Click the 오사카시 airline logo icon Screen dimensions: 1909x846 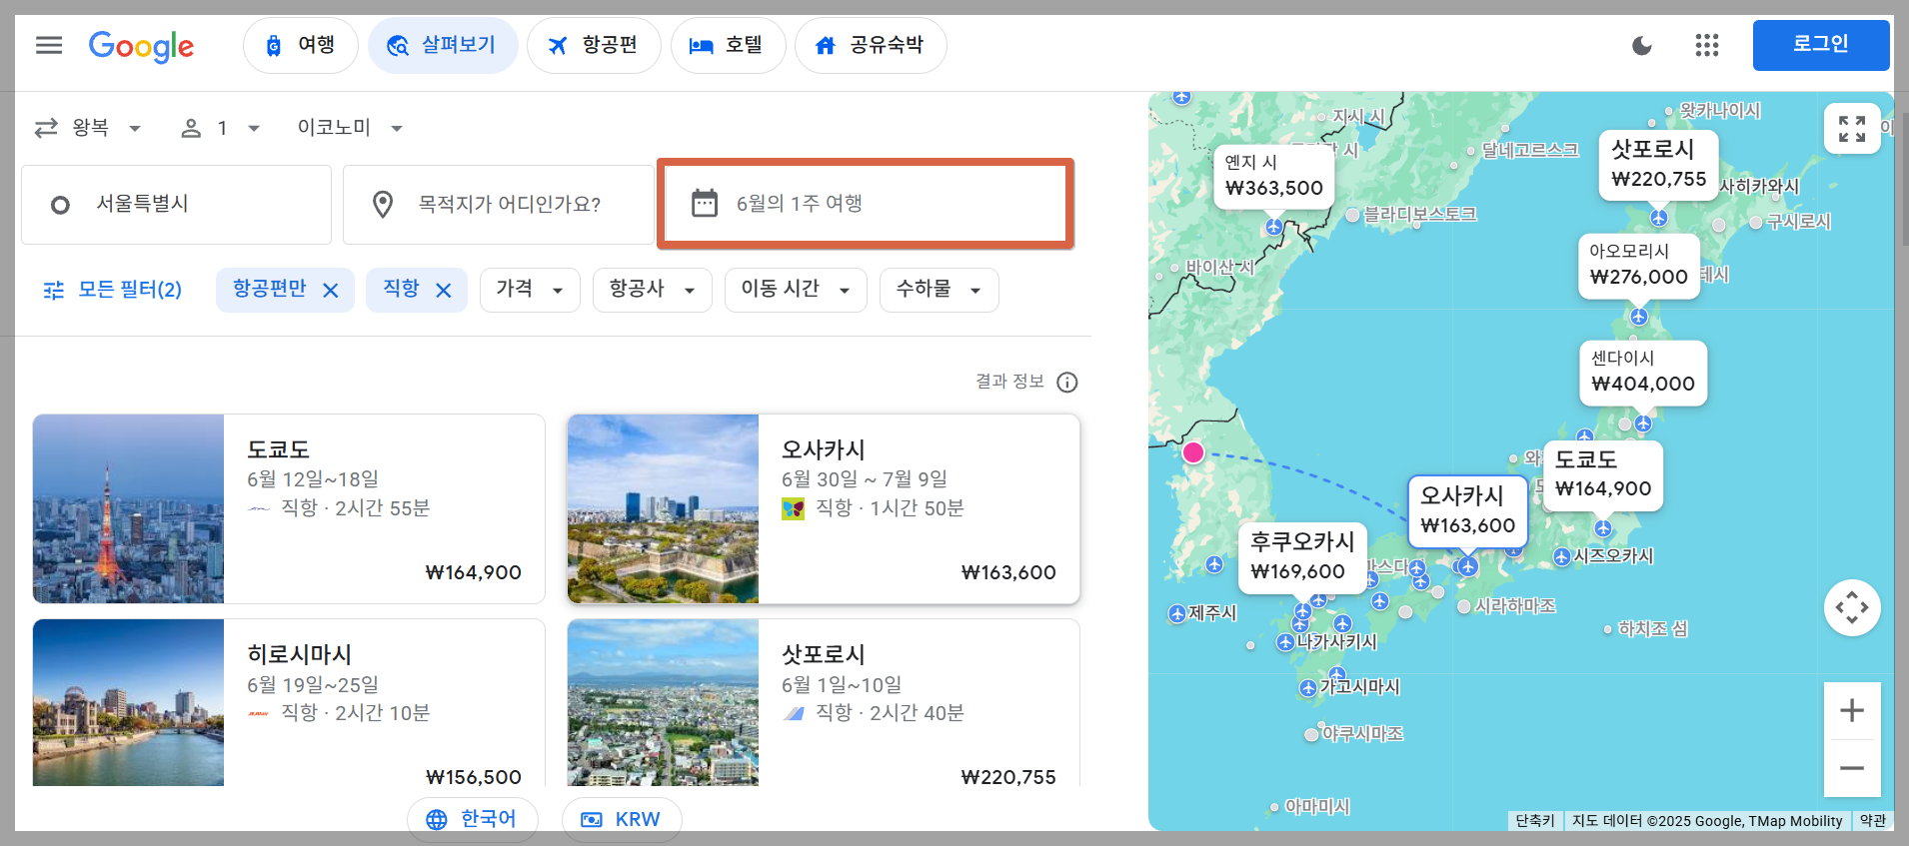pos(793,508)
